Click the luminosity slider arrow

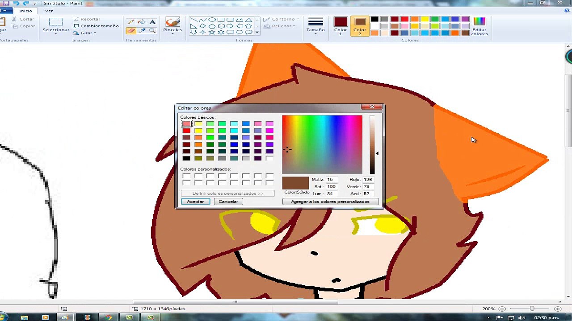tap(377, 153)
